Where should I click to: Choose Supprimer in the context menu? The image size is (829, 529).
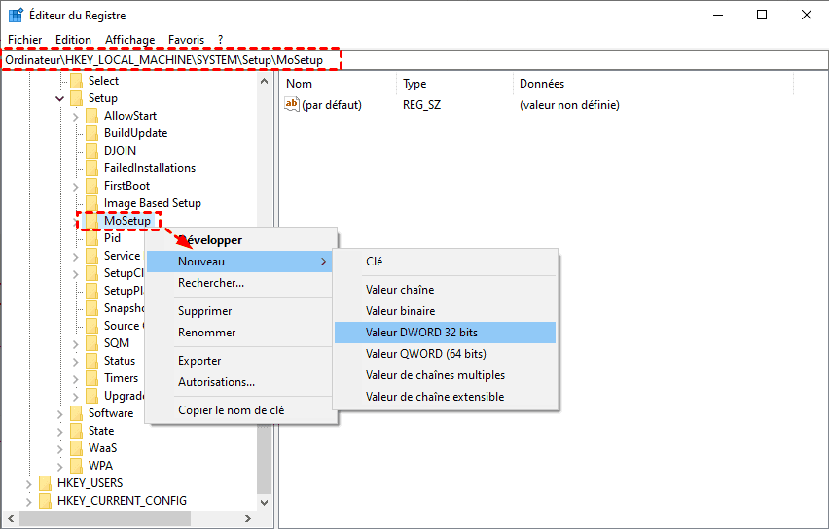pos(241,311)
